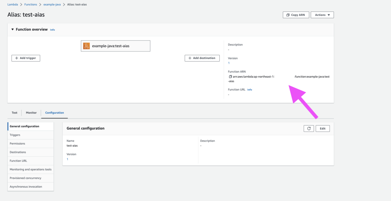The height and width of the screenshot is (201, 391).
Task: Copy the ARN using the clipboard icon beside it
Action: tap(231, 76)
